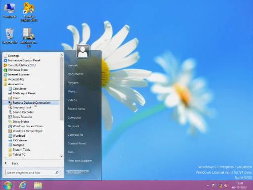Viewport: 253px width, 190px height.
Task: Open Control Panel from the Start menu
Action: tap(76, 143)
